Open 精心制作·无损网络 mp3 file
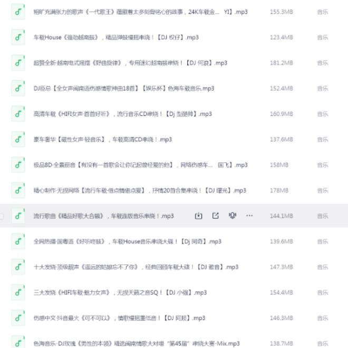This screenshot has width=348, height=348. [x=140, y=190]
